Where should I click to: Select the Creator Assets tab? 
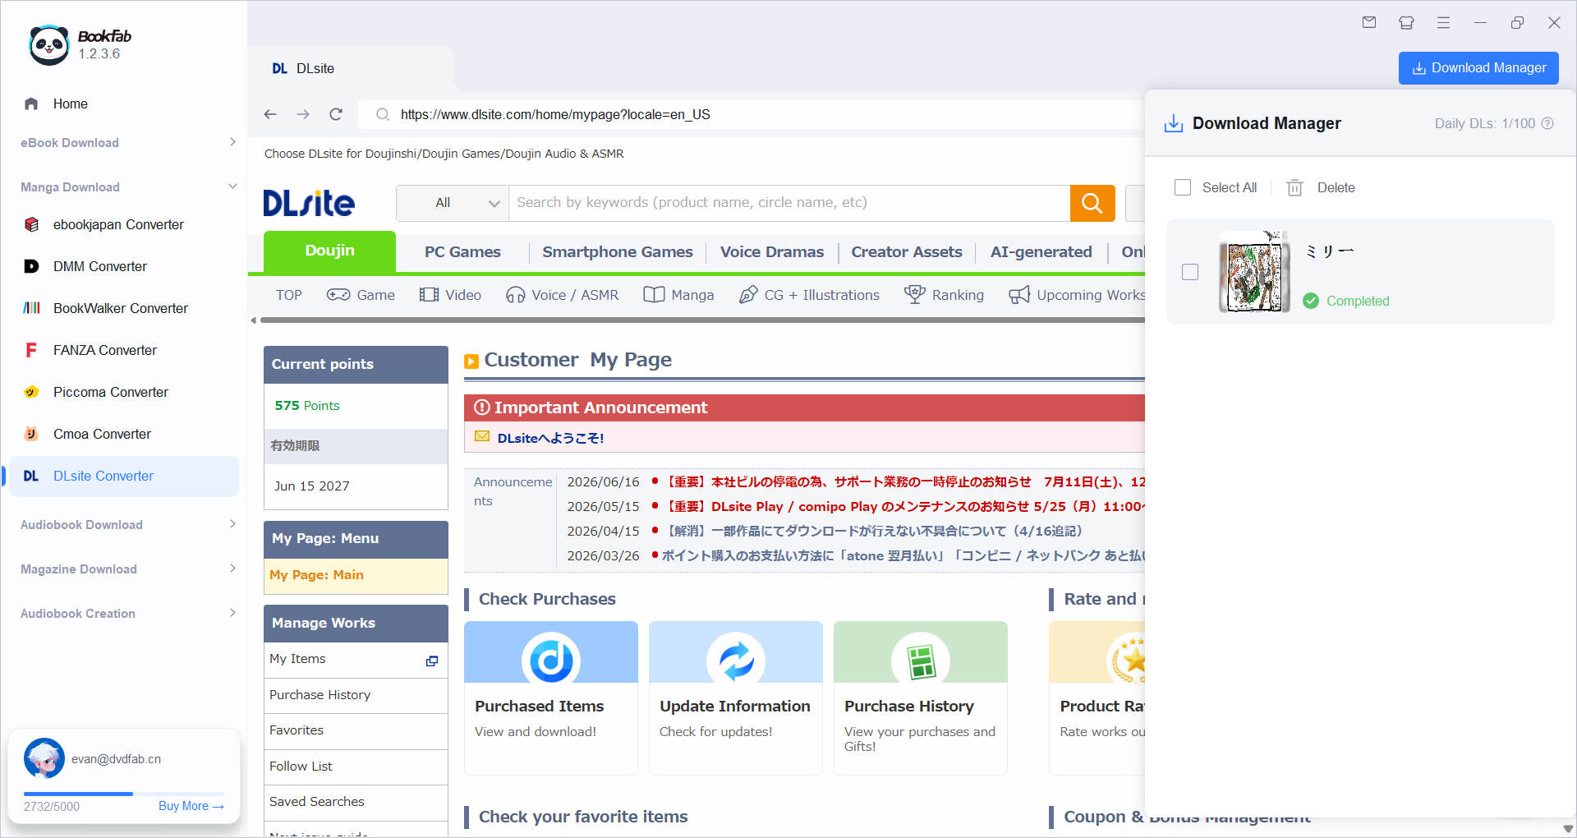[x=907, y=252]
